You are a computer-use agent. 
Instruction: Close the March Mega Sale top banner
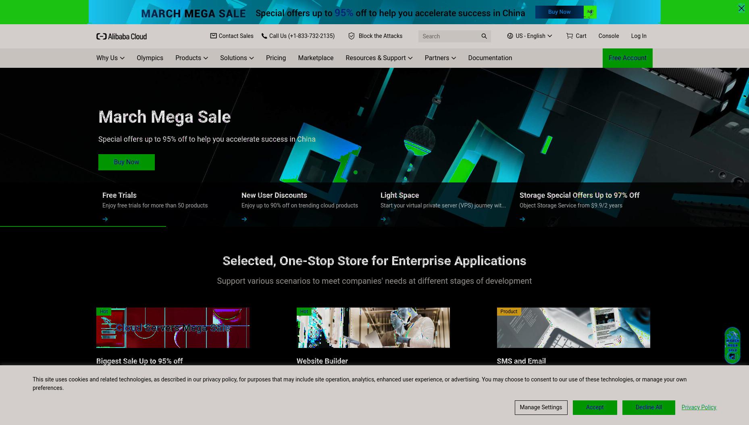click(741, 8)
